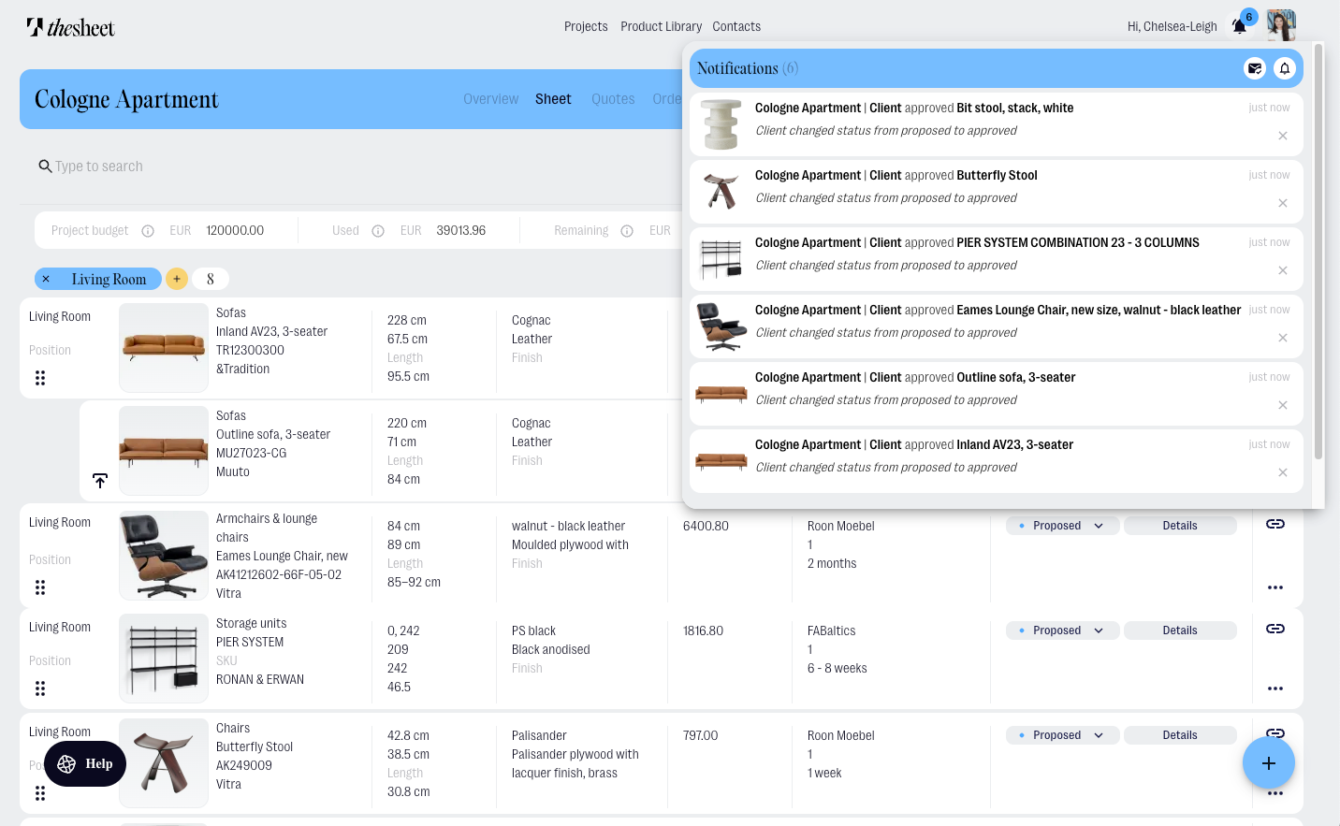Open status dropdown for Butterfly Stool
Viewport: 1340px width, 826px height.
click(1063, 735)
